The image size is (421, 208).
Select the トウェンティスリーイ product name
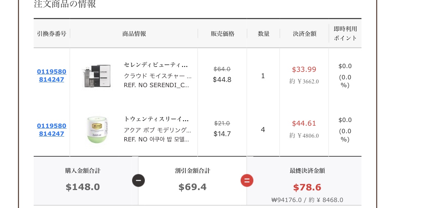156,119
